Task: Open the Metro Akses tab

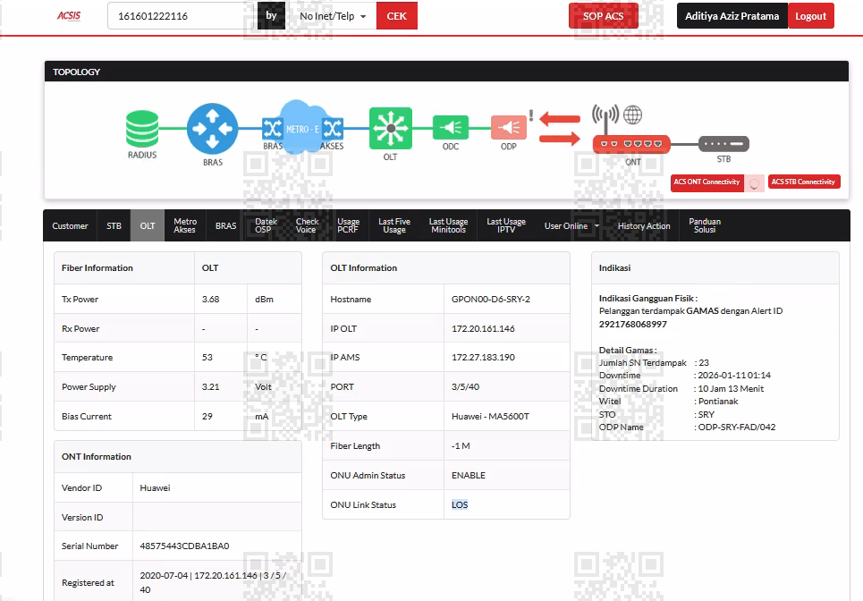Action: (185, 225)
